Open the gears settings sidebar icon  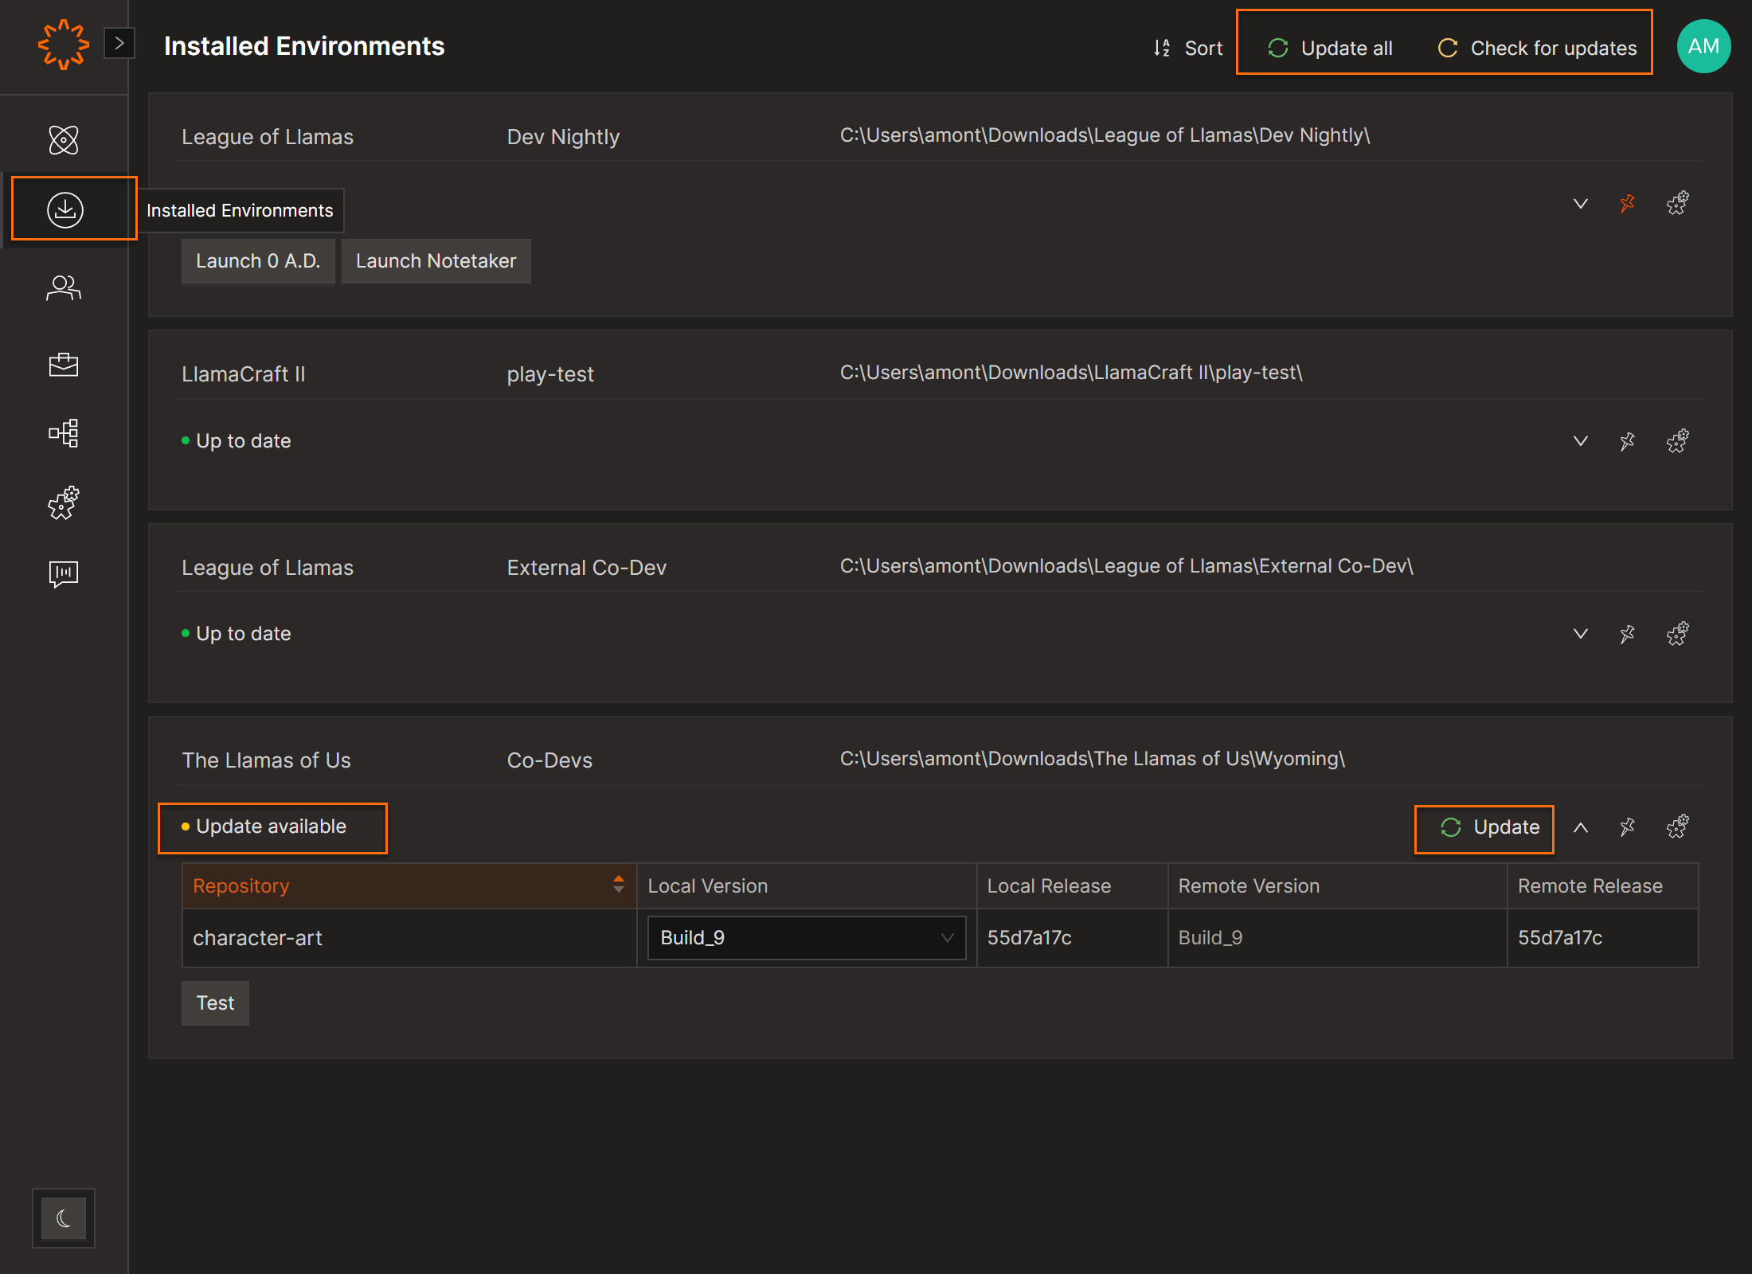point(64,503)
